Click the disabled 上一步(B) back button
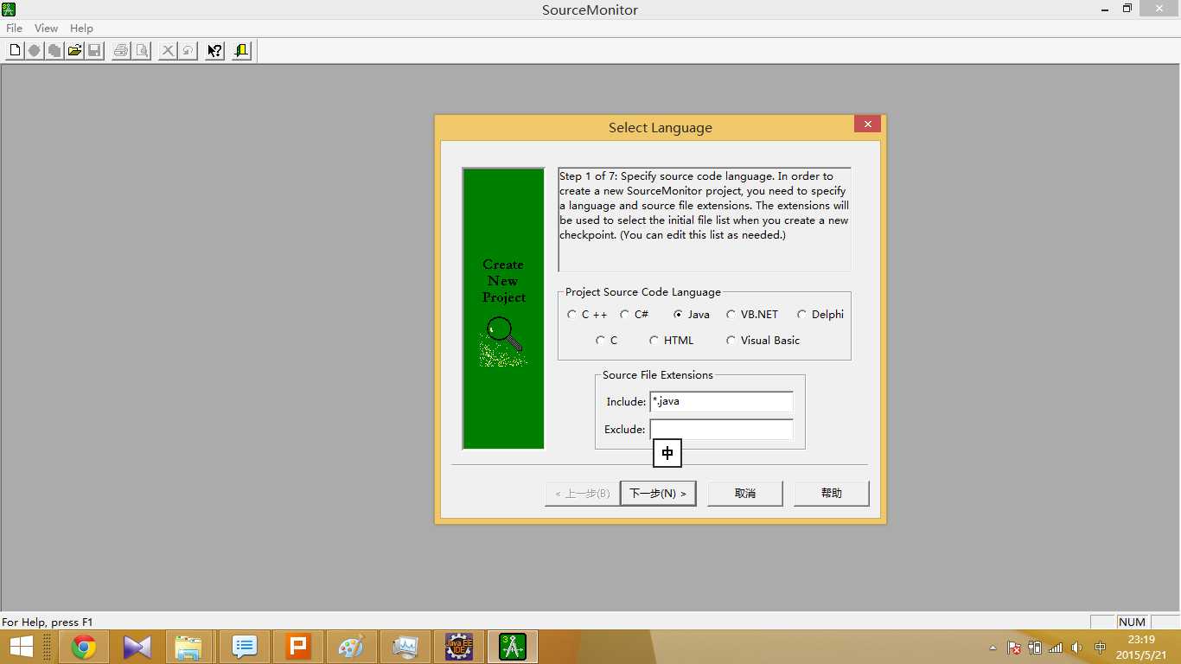Viewport: 1181px width, 664px height. coord(583,494)
